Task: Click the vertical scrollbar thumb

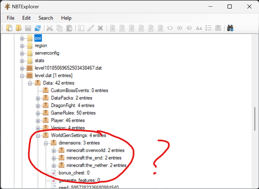Action: 255,119
